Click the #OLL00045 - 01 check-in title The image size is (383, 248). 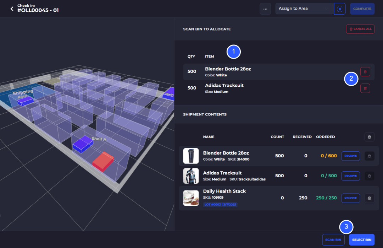tap(38, 10)
